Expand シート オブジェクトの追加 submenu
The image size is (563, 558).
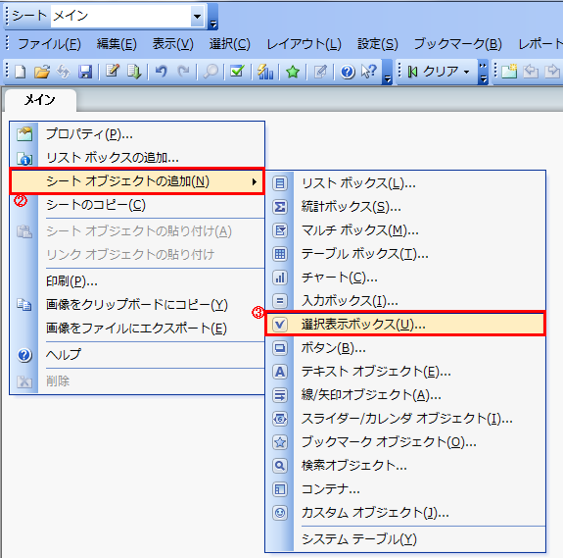coord(137,181)
